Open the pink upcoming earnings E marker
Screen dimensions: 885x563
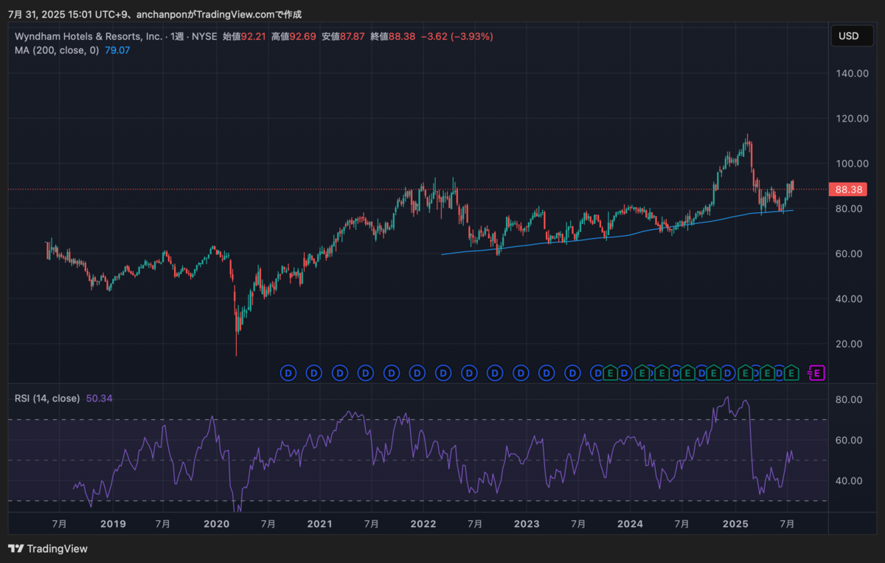click(x=816, y=373)
